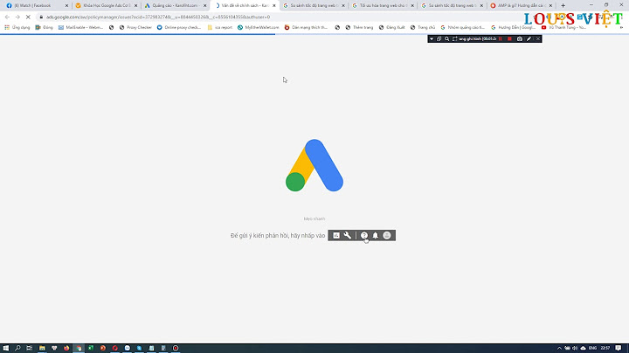Open File Explorer from the taskbar
The image size is (629, 353).
[x=42, y=348]
